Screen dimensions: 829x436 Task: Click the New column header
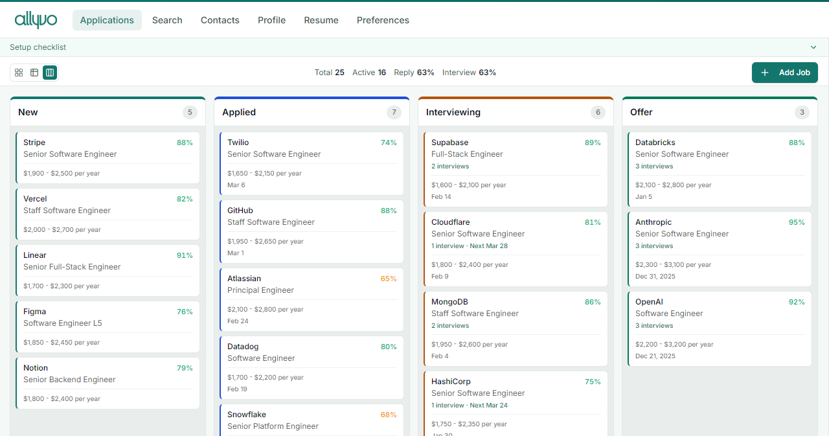click(x=108, y=112)
